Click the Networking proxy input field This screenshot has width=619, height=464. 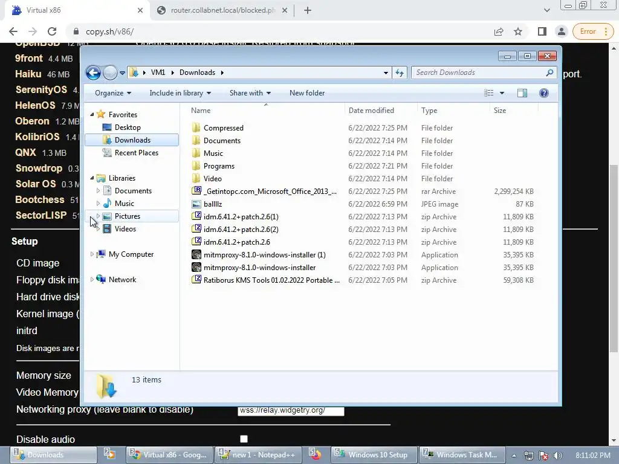(291, 411)
